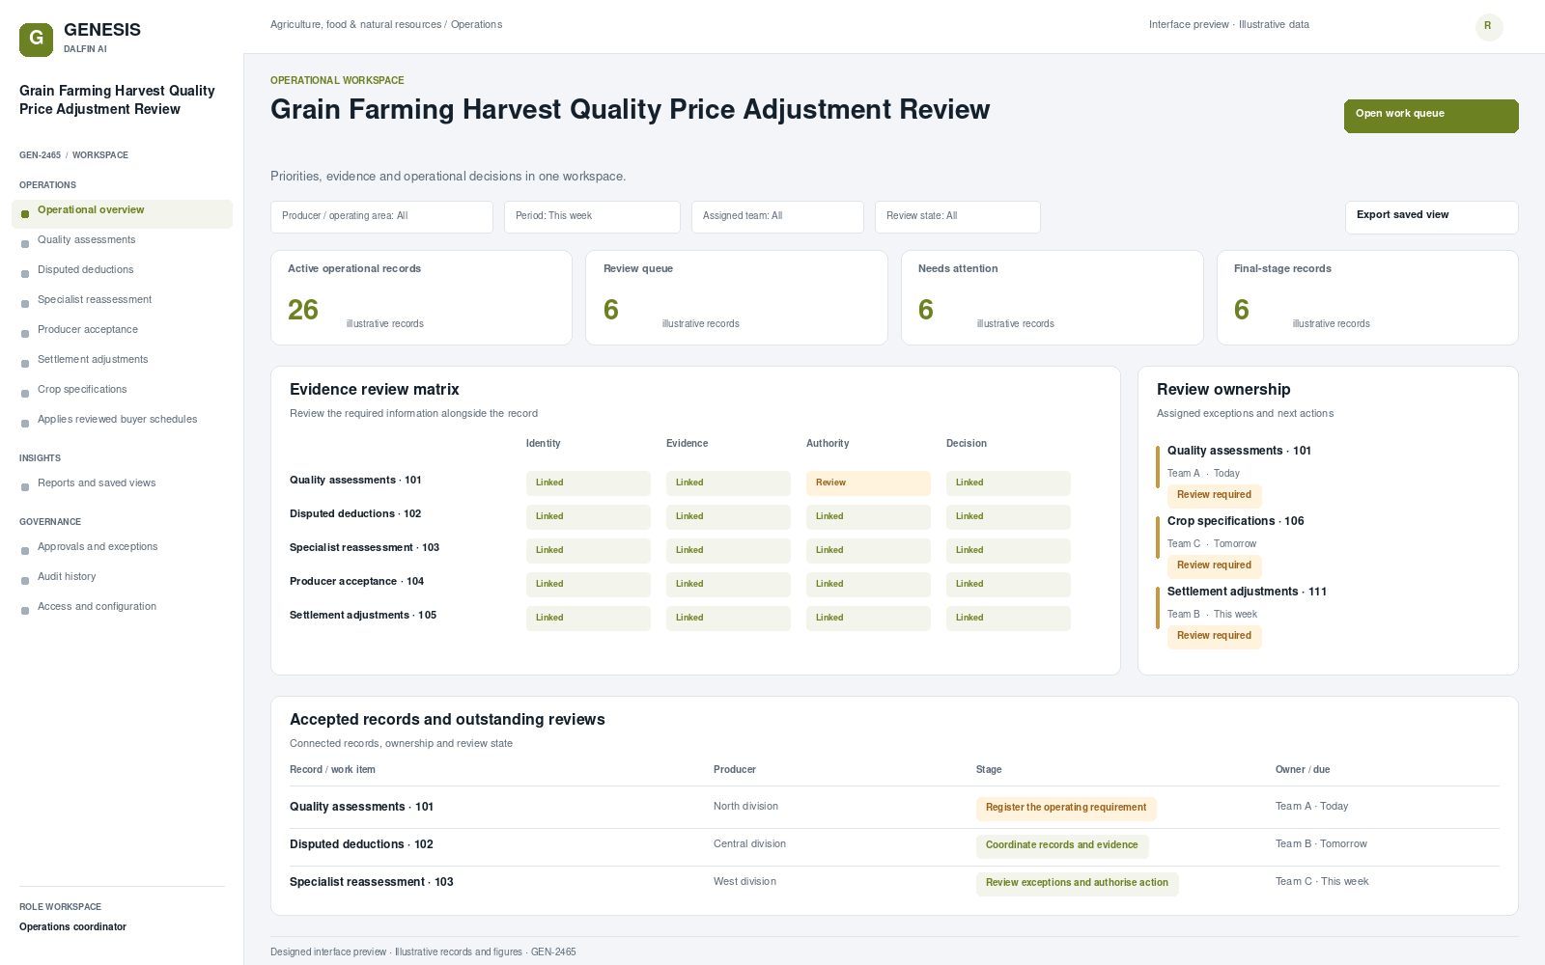
Task: Click Coordinate records and evidence stage tag
Action: (x=1062, y=846)
